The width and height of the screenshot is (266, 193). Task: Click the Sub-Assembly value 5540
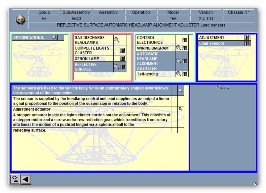coord(76,19)
